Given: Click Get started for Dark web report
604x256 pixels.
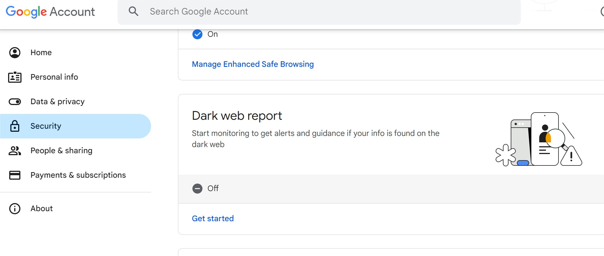Looking at the screenshot, I should click(213, 219).
